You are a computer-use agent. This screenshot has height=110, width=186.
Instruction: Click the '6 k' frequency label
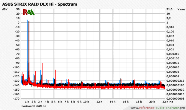(60, 102)
